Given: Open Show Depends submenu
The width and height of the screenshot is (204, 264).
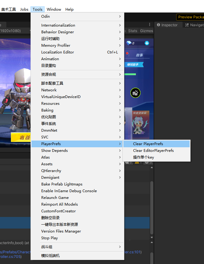Looking at the screenshot, I should [78, 151].
